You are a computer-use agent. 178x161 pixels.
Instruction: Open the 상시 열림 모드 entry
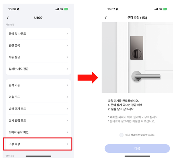coord(38,121)
